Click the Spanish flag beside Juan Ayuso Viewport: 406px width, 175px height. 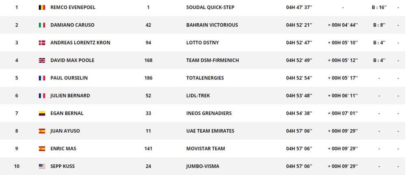tap(42, 131)
